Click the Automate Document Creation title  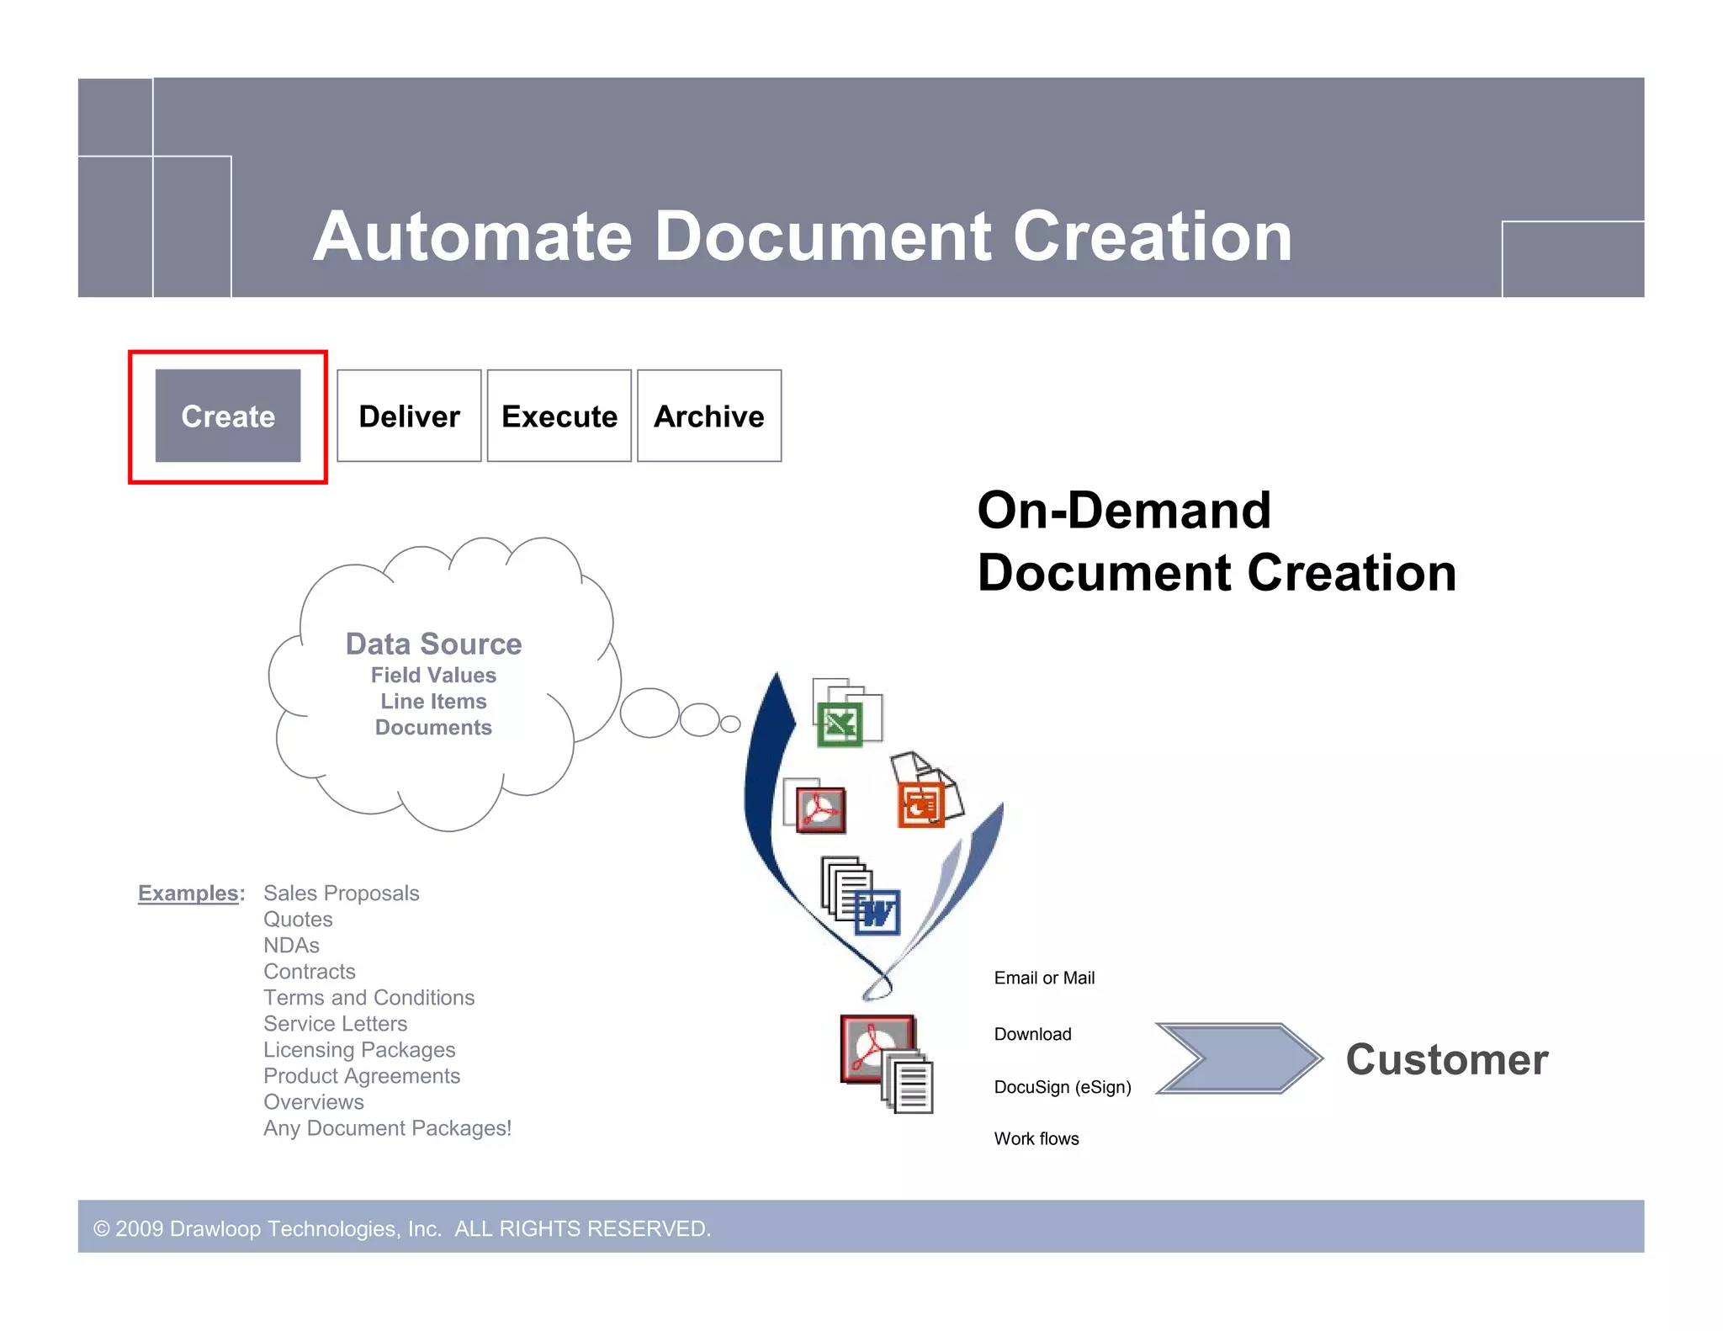tap(802, 236)
